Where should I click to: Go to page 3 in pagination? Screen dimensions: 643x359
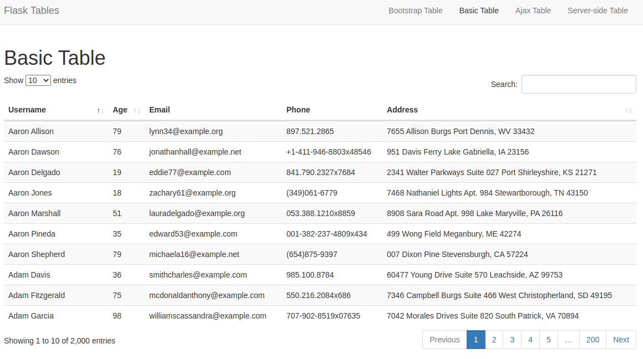tap(512, 340)
